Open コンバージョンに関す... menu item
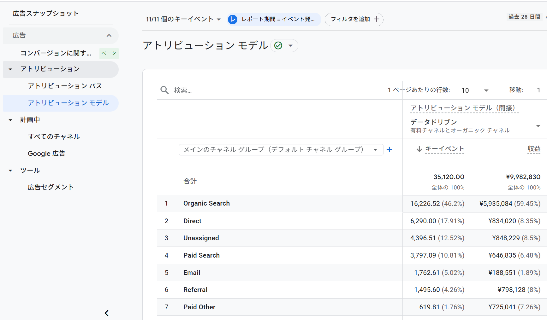 pyautogui.click(x=56, y=53)
